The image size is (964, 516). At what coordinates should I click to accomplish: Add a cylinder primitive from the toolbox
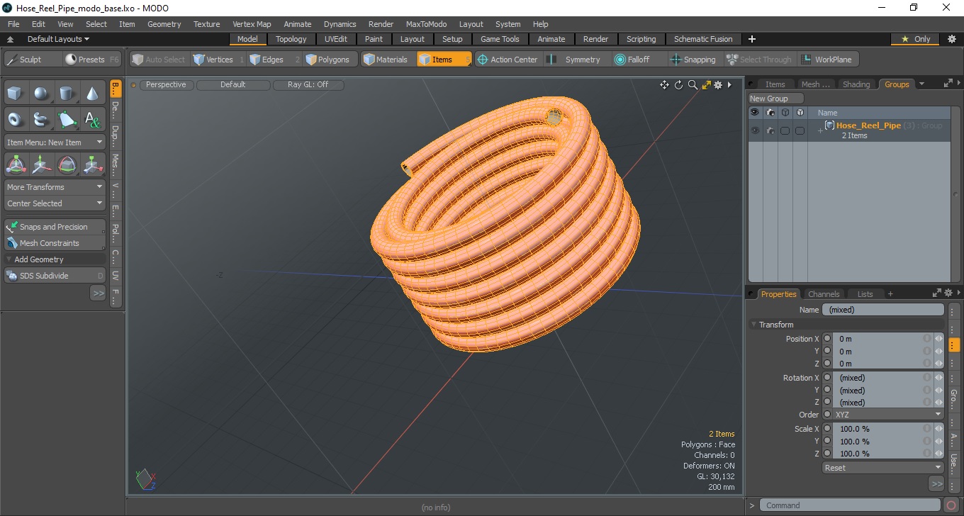point(67,93)
